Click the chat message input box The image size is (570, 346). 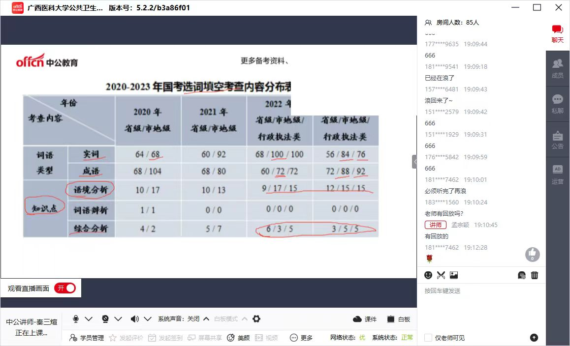(x=480, y=305)
